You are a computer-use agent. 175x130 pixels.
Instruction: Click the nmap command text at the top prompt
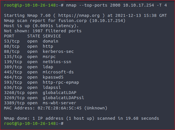116,5
